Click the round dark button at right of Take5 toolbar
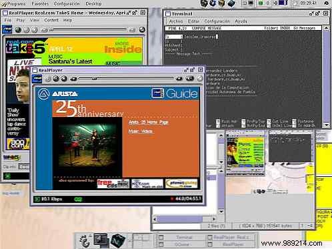 click(x=142, y=29)
